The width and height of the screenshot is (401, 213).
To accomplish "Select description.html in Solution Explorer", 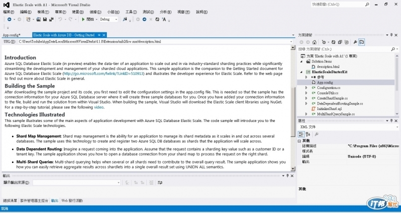I will coord(328,66).
